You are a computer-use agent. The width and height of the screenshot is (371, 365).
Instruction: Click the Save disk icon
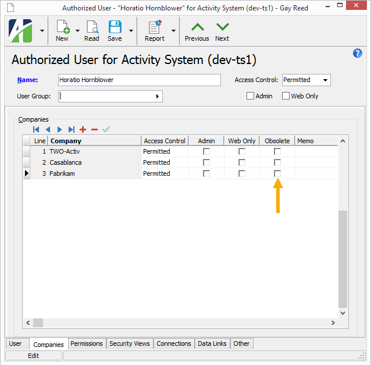point(115,27)
